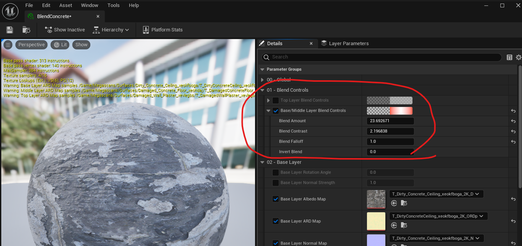Open the Tools menu
Screen dimensions: 522x246
click(x=114, y=5)
